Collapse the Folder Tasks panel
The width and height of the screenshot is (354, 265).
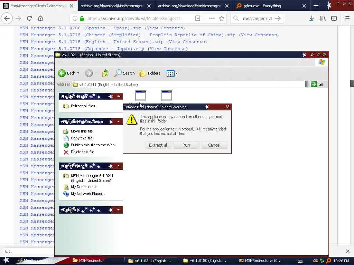click(x=119, y=96)
